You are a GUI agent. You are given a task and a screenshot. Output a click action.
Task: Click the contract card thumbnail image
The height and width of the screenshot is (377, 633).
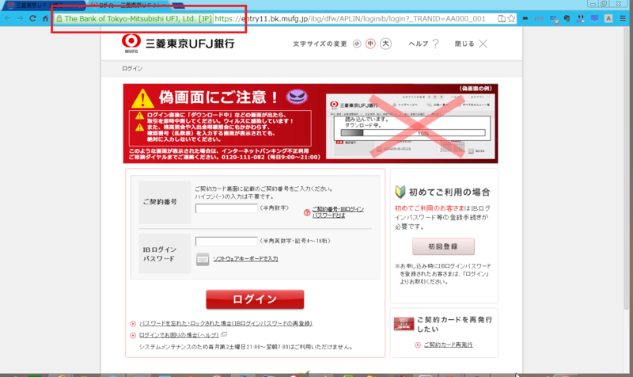click(404, 324)
